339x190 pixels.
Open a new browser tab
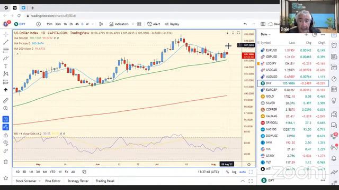(x=33, y=8)
